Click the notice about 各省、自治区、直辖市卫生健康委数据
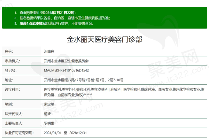209x138 pixels. click(x=65, y=18)
